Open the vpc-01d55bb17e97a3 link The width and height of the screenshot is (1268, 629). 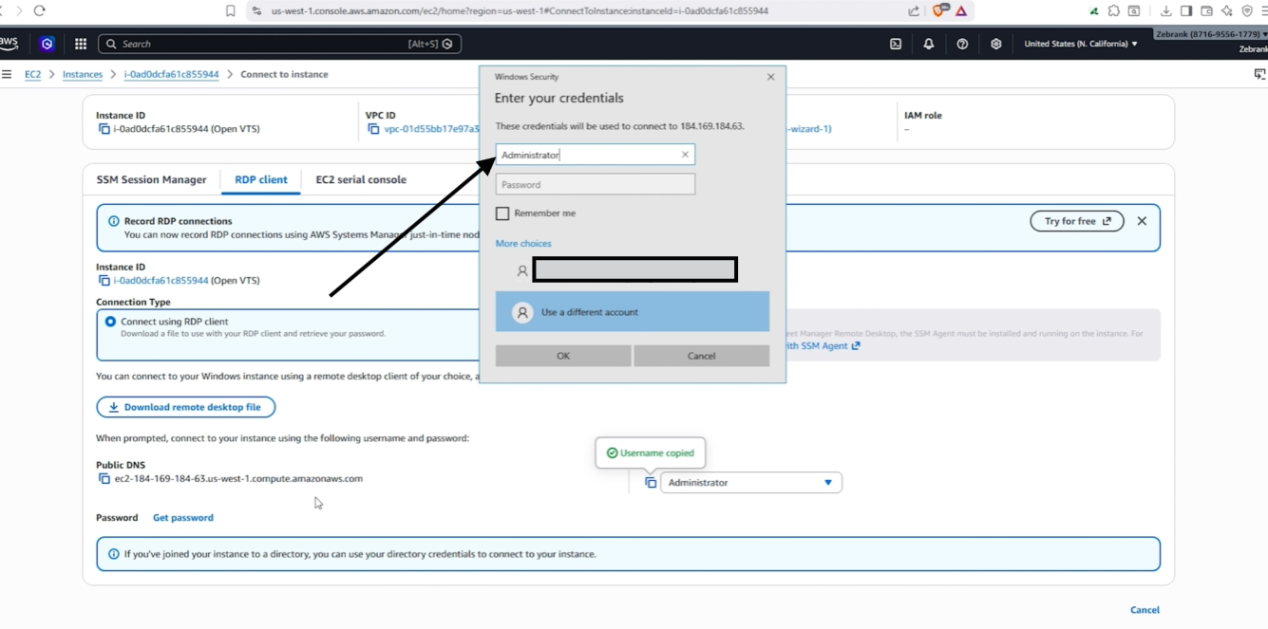click(432, 129)
